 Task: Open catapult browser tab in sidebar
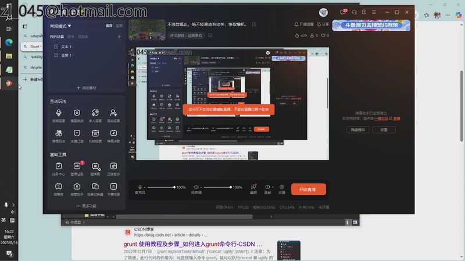click(32, 36)
